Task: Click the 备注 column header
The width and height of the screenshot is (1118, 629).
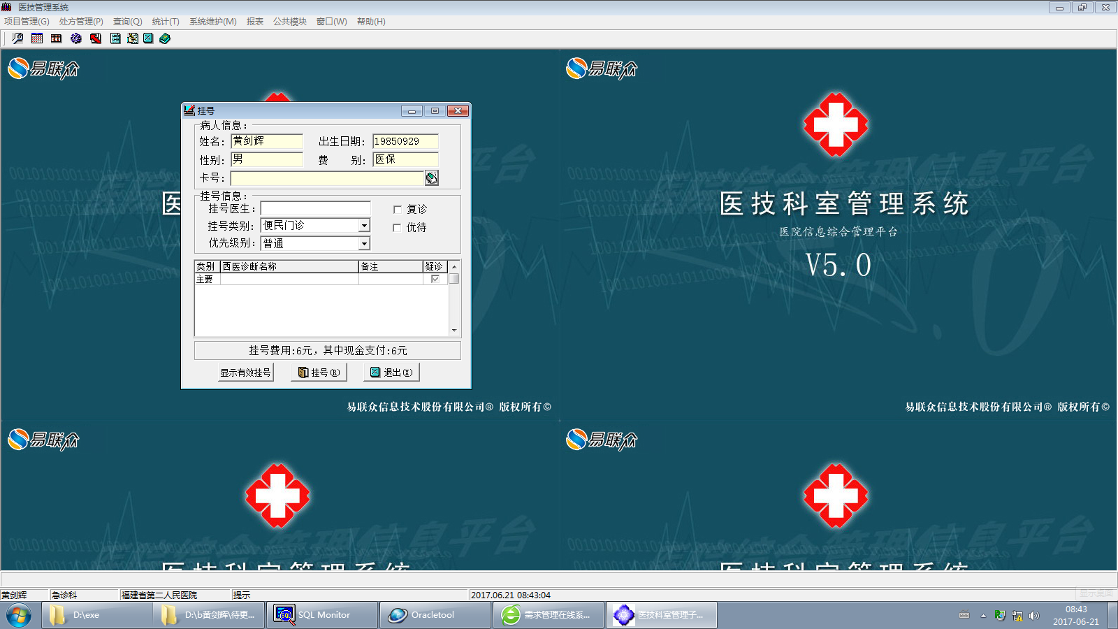Action: [x=391, y=266]
